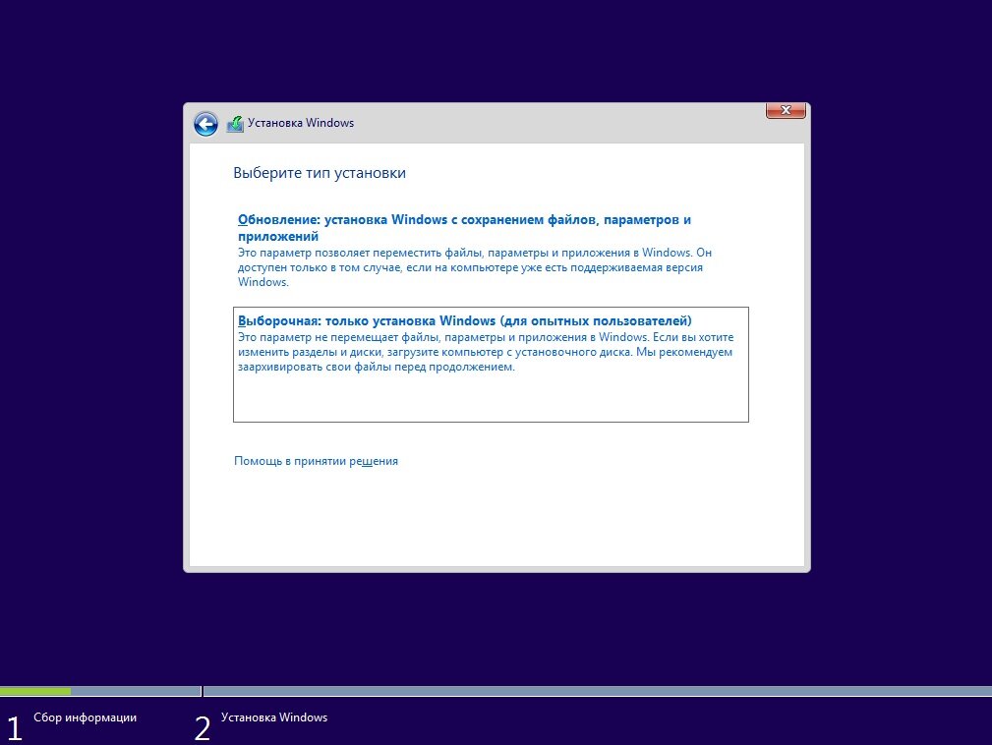The width and height of the screenshot is (992, 745).
Task: Select Выборочная installation for advanced users
Action: (x=491, y=365)
